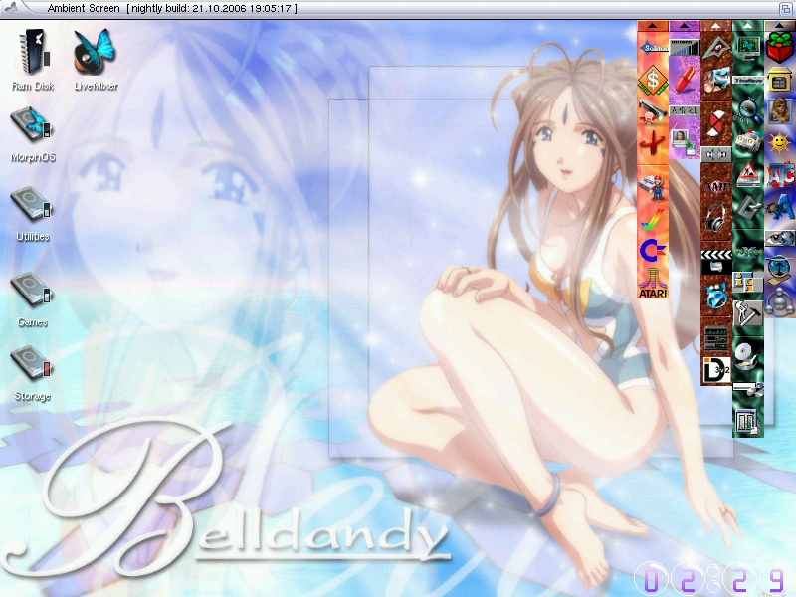Click the film clapperboard icon

pyautogui.click(x=716, y=261)
